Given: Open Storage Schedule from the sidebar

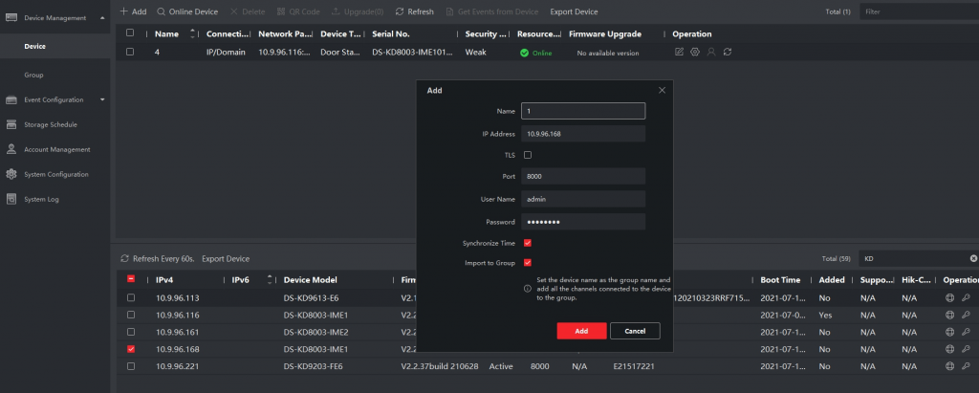Looking at the screenshot, I should click(51, 124).
